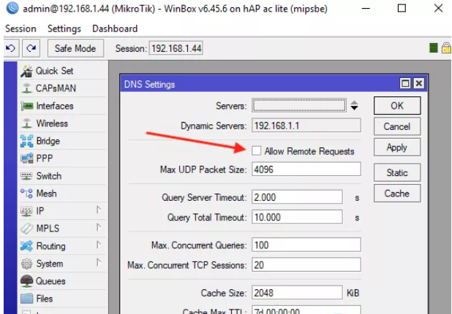Image resolution: width=452 pixels, height=314 pixels.
Task: Open the Bridge menu entry
Action: point(48,141)
